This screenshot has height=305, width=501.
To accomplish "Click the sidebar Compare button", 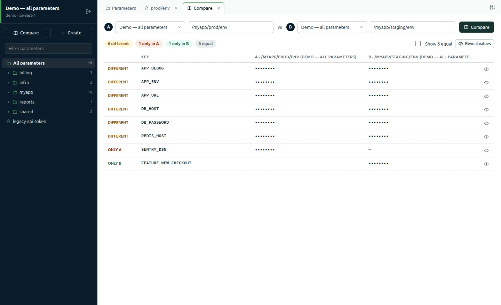I will pos(26,33).
